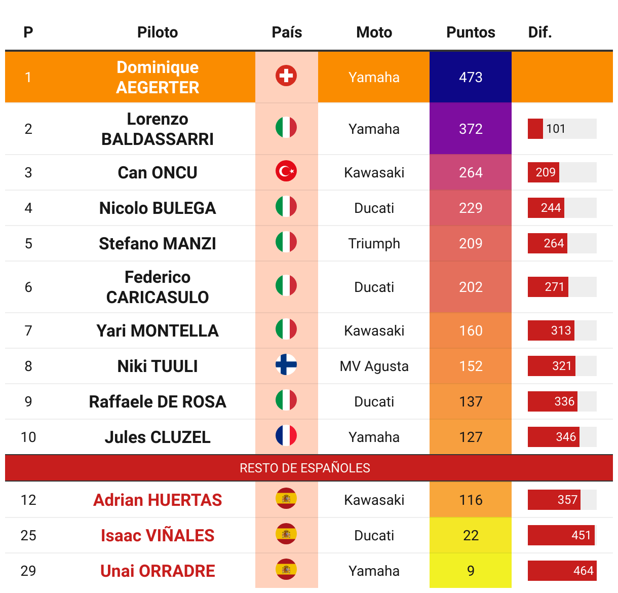Image resolution: width=618 pixels, height=593 pixels.
Task: Click the RESTO DE ESPAÑOLES section banner
Action: click(x=309, y=468)
